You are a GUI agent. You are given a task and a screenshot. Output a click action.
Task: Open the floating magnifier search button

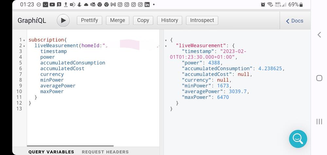[x=298, y=139]
